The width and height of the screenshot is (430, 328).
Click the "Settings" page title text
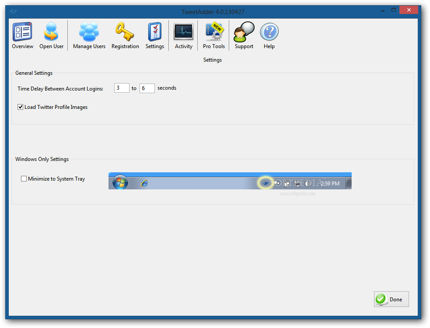(x=213, y=60)
